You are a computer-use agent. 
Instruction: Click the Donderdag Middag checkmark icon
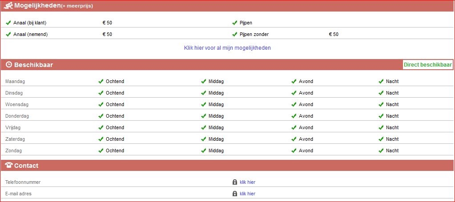point(203,116)
